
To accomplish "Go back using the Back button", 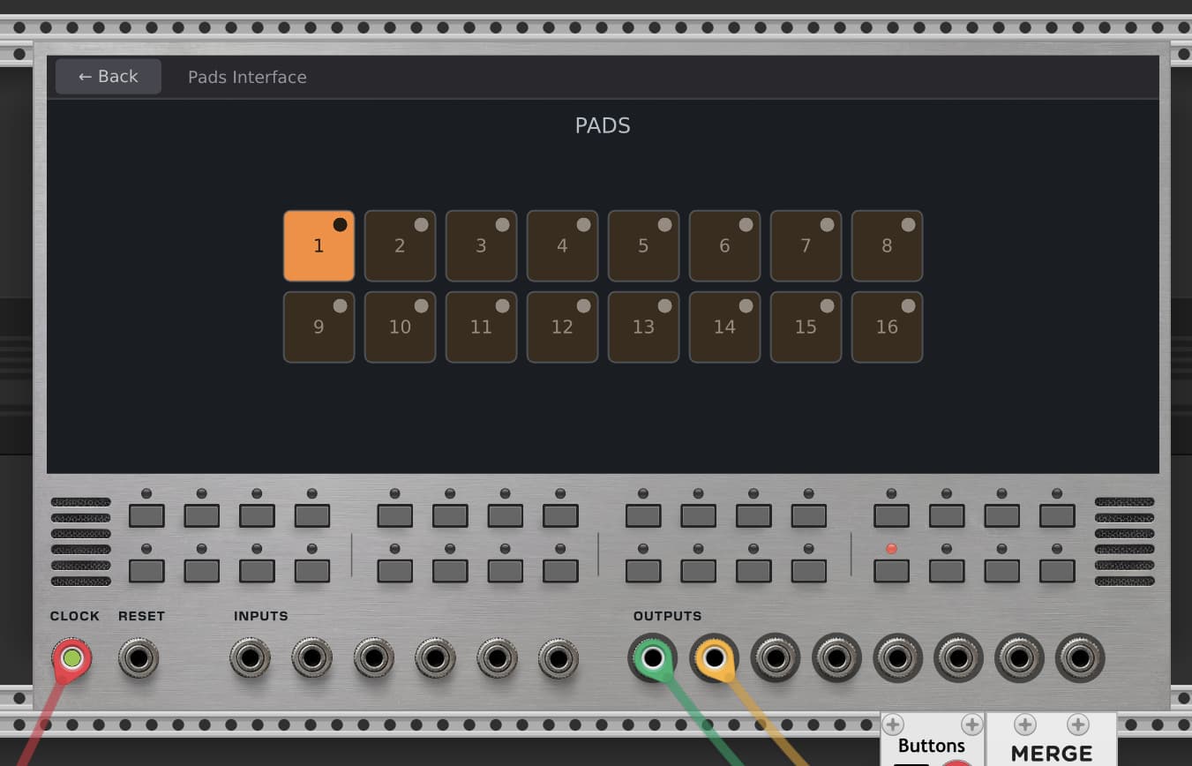I will coord(109,77).
